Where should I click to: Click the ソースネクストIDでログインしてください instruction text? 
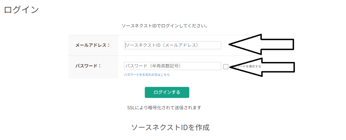[164, 26]
